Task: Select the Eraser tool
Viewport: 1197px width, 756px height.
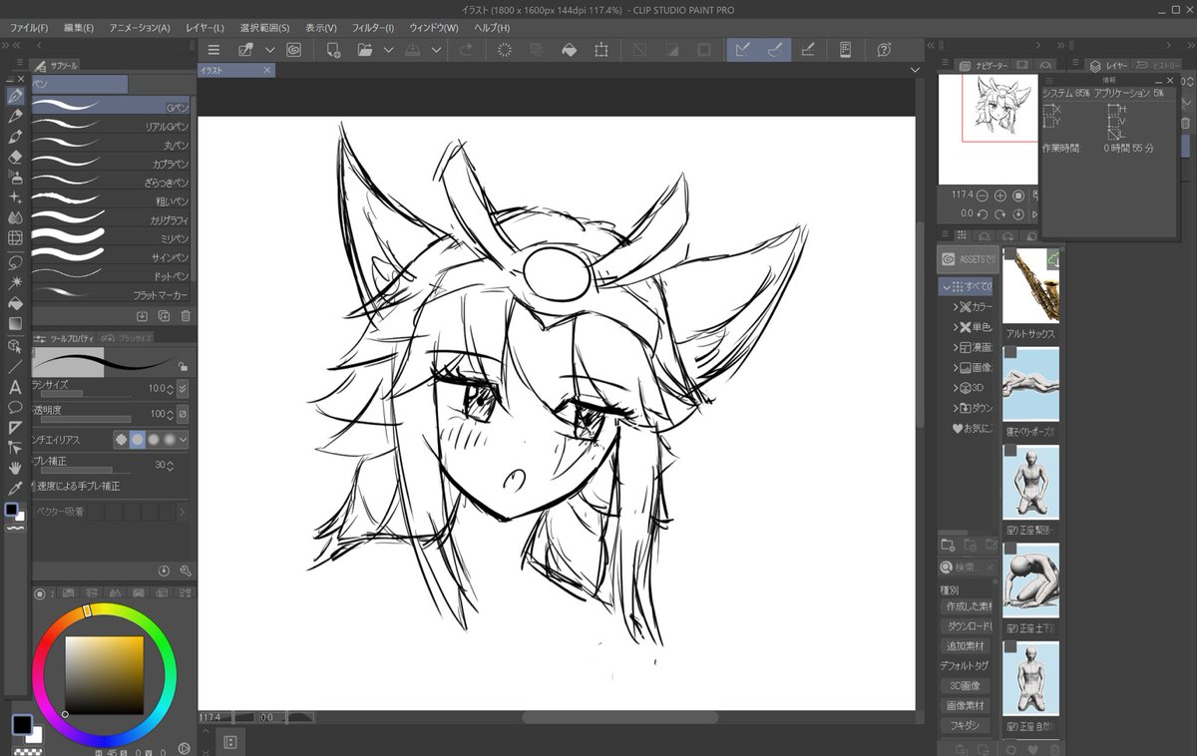Action: click(x=15, y=157)
